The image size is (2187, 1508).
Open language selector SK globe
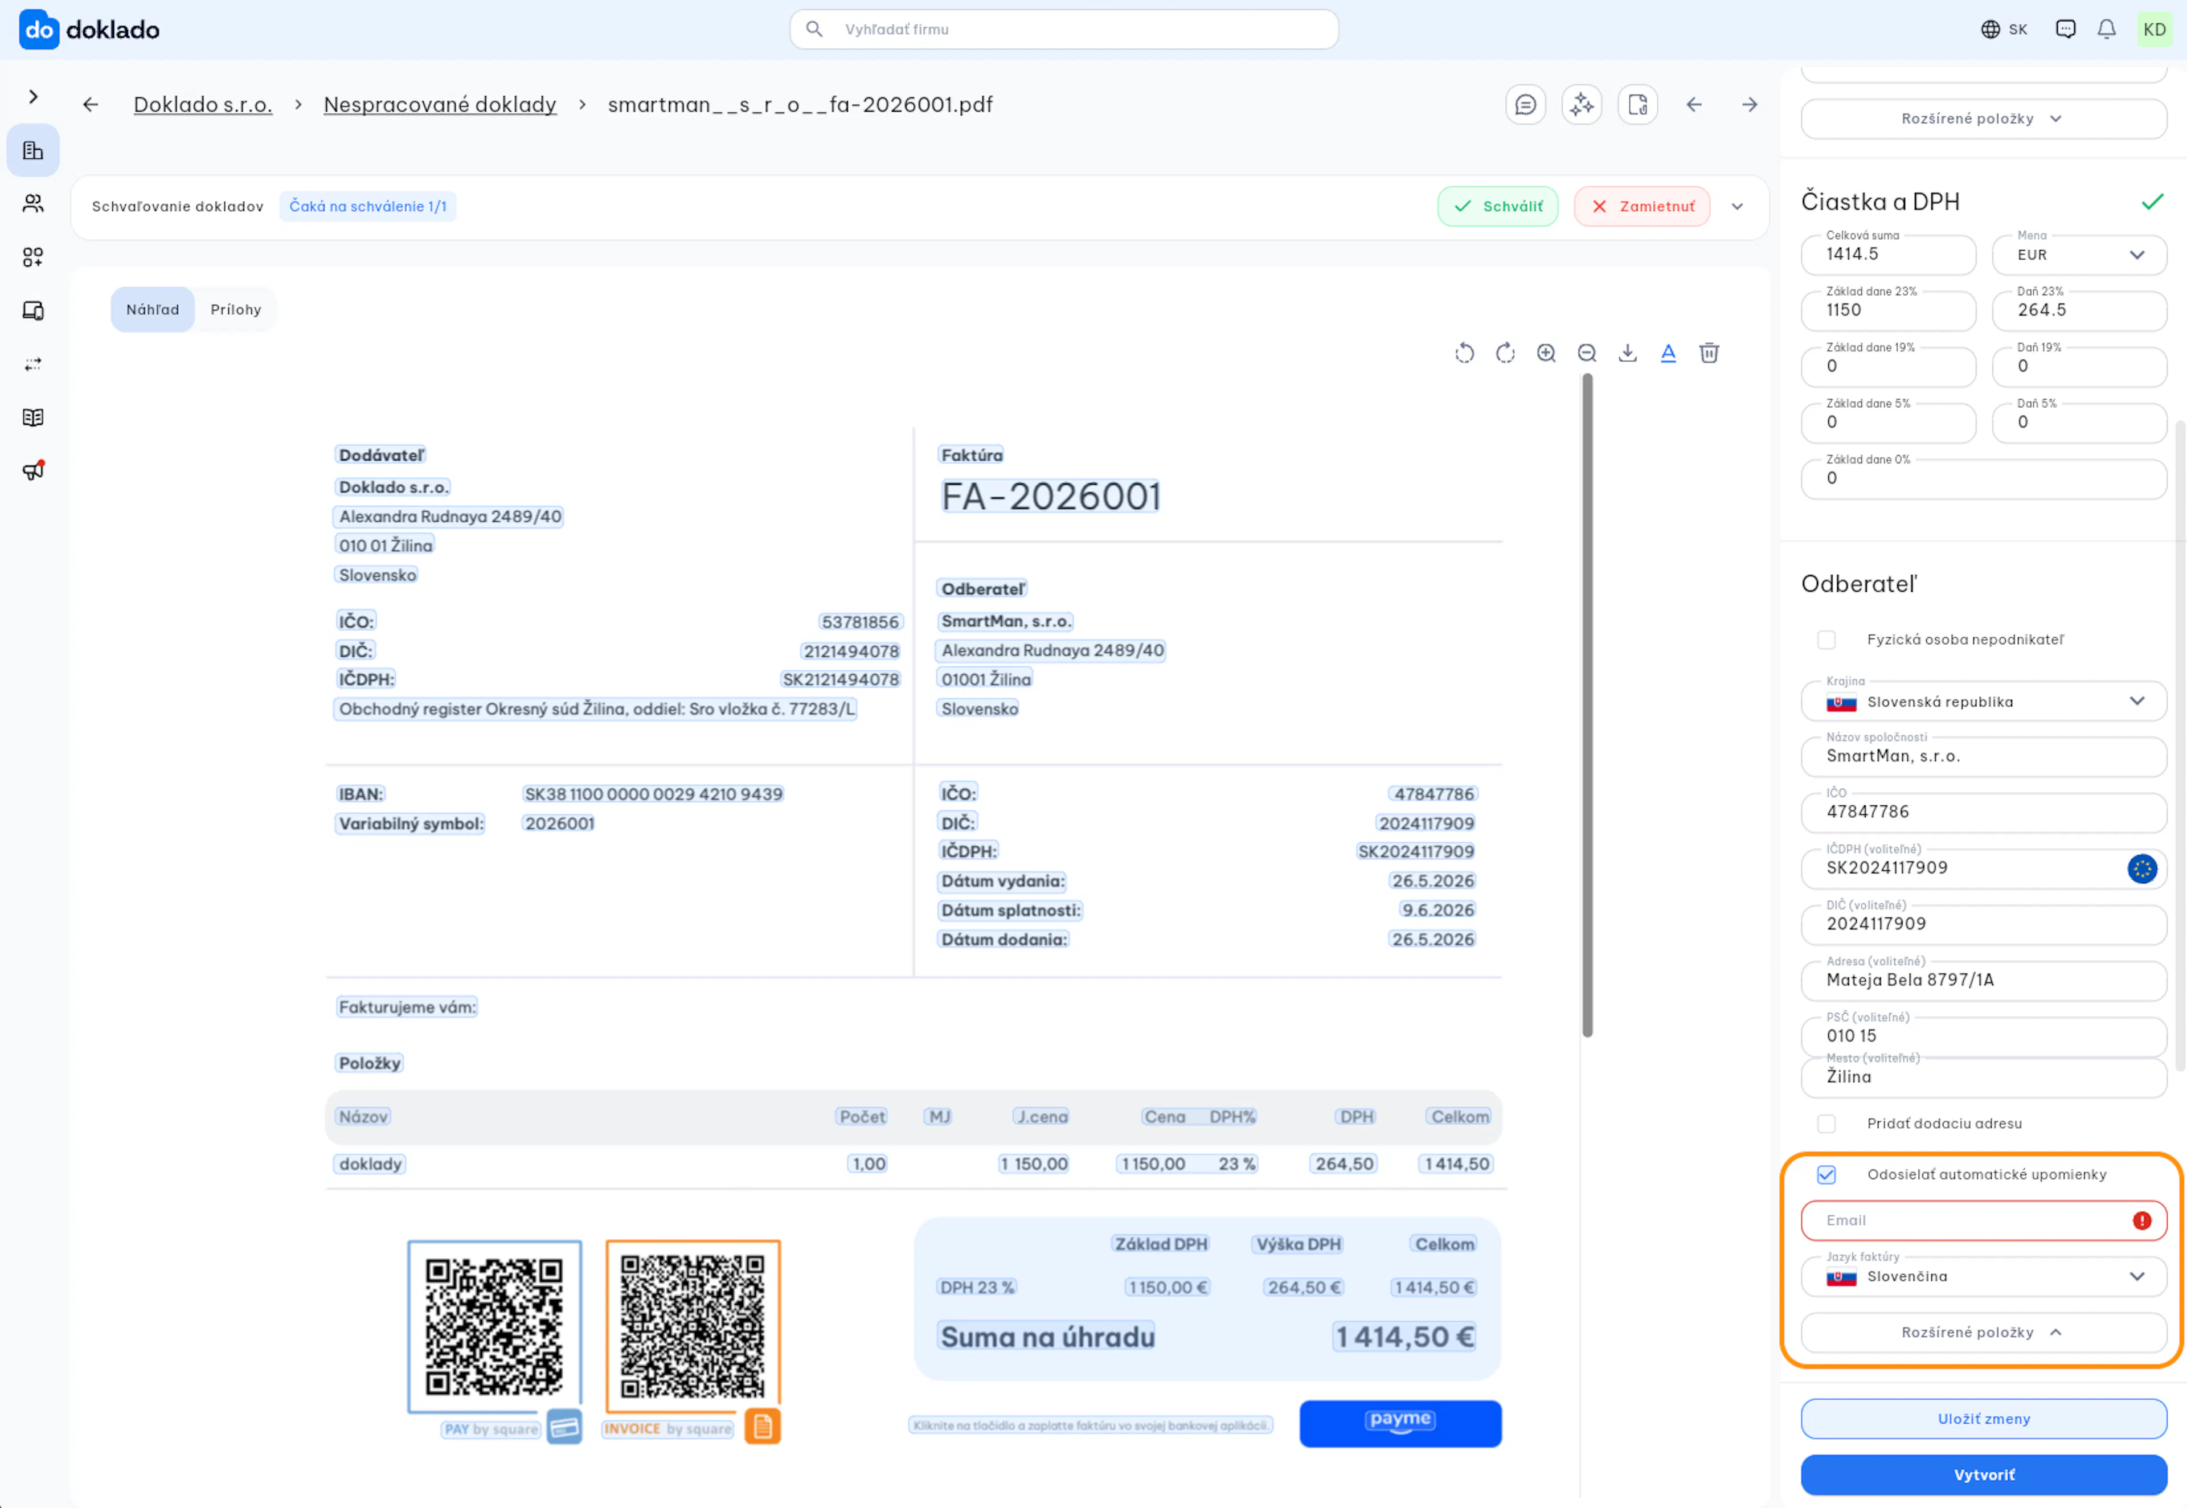tap(2004, 29)
